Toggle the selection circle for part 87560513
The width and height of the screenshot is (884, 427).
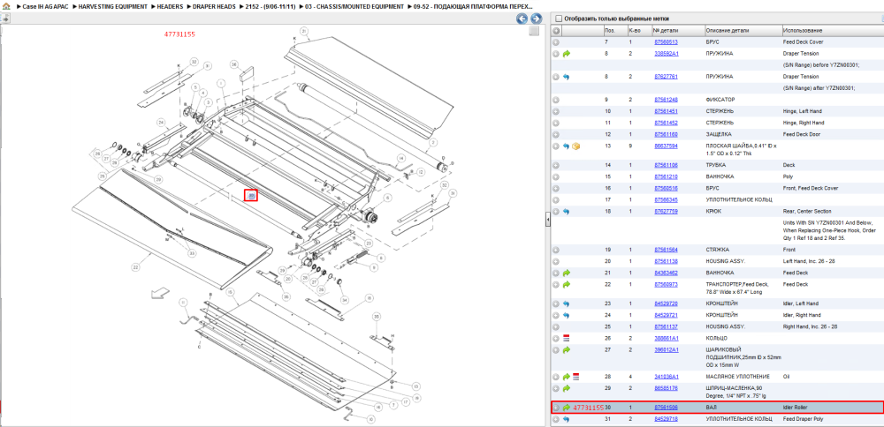point(556,42)
